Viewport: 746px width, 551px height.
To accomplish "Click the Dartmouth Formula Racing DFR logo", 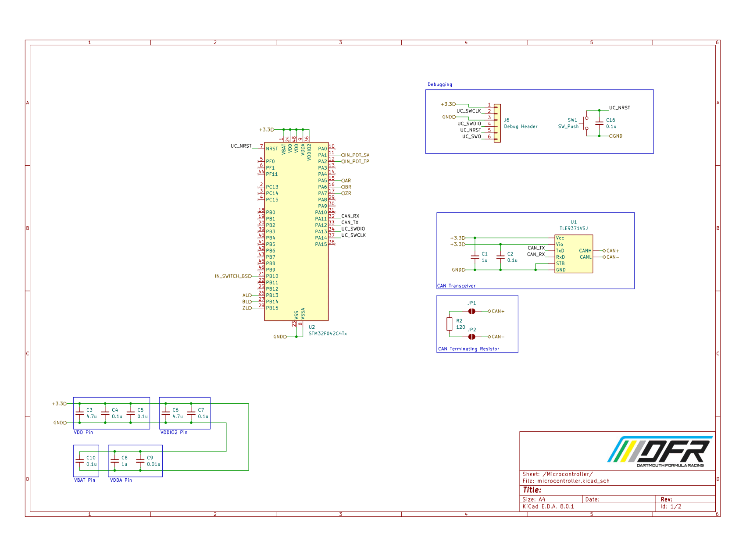I will tap(660, 451).
